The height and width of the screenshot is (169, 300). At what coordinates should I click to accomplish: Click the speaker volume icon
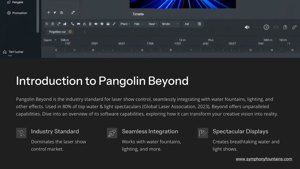pos(247,27)
